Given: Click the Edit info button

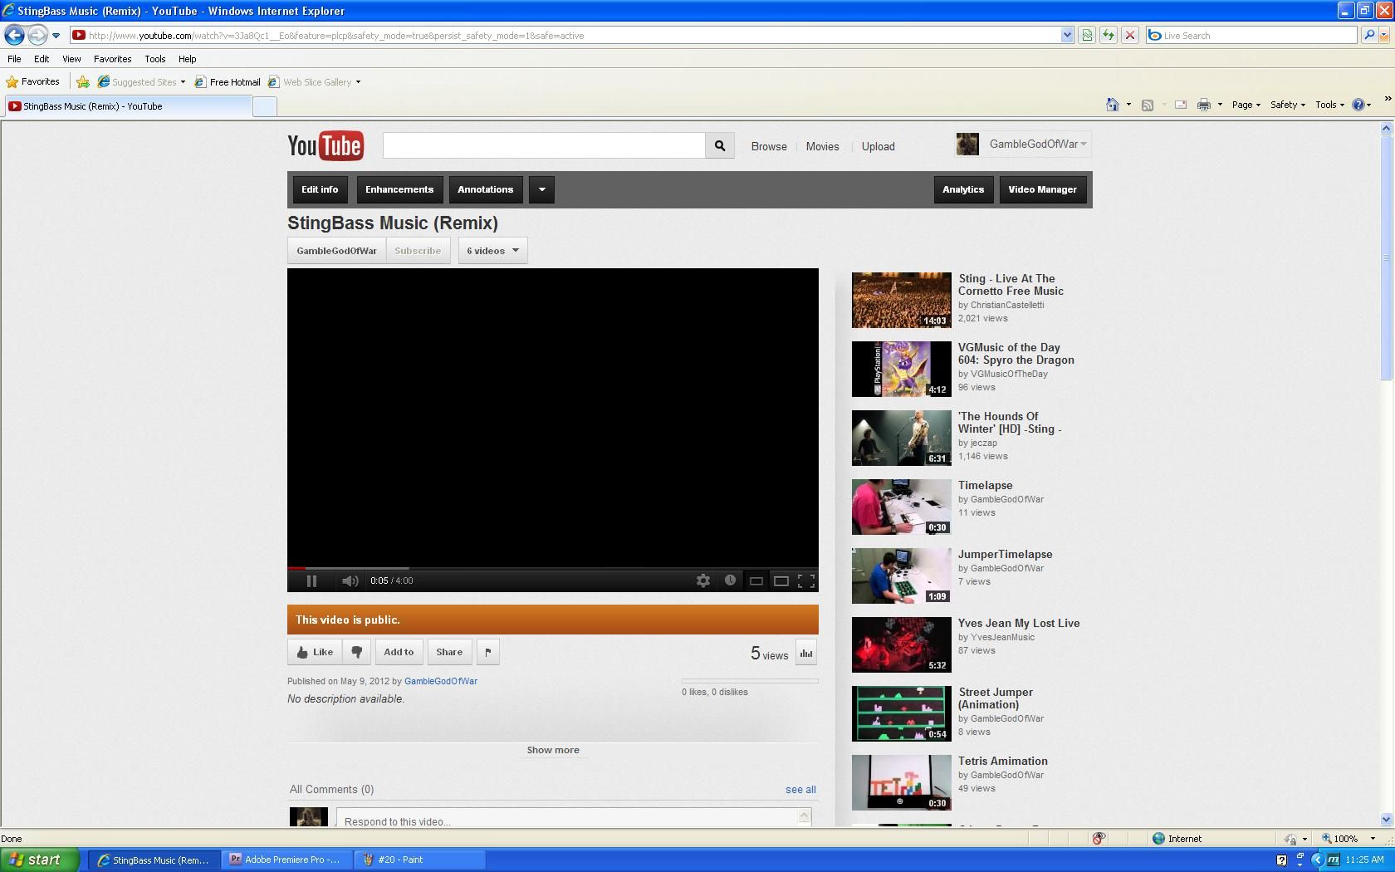Looking at the screenshot, I should 320,189.
